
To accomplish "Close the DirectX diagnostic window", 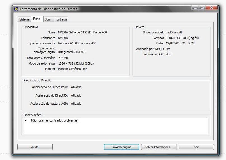I will coord(211,8).
